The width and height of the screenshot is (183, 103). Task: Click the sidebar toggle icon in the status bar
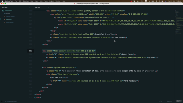click(x=2, y=101)
